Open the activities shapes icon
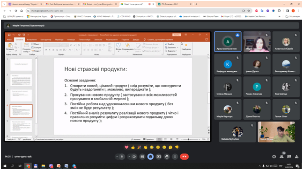 click(x=296, y=157)
